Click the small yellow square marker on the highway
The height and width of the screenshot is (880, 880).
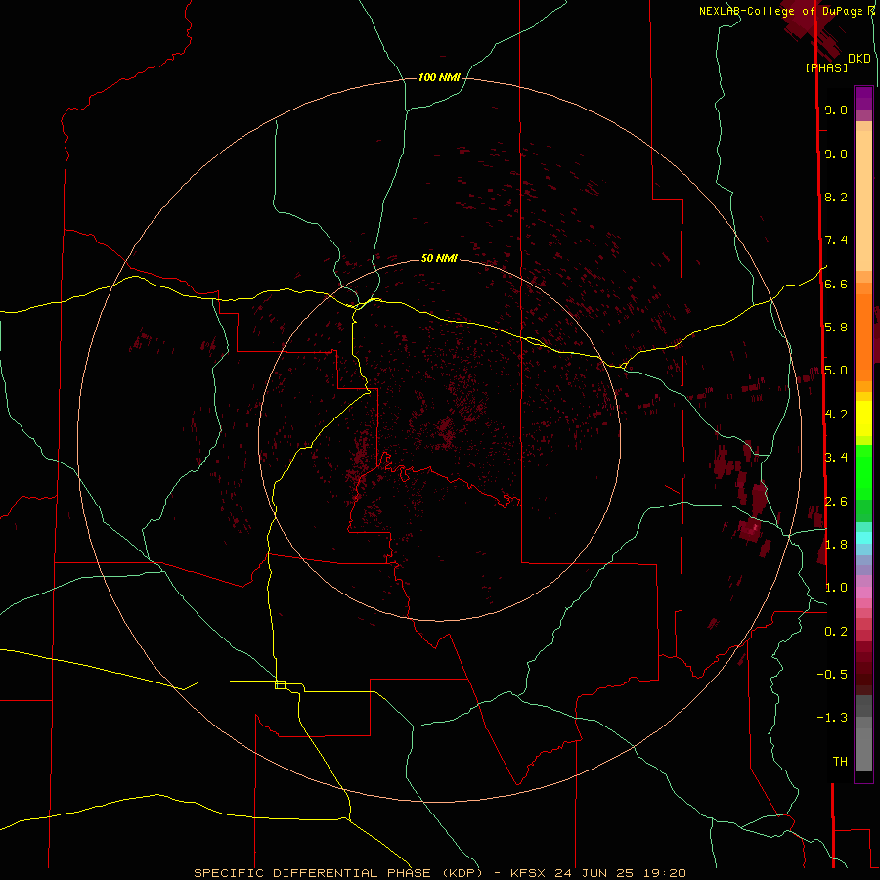click(280, 684)
